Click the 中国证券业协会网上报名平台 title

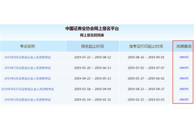click(x=92, y=29)
